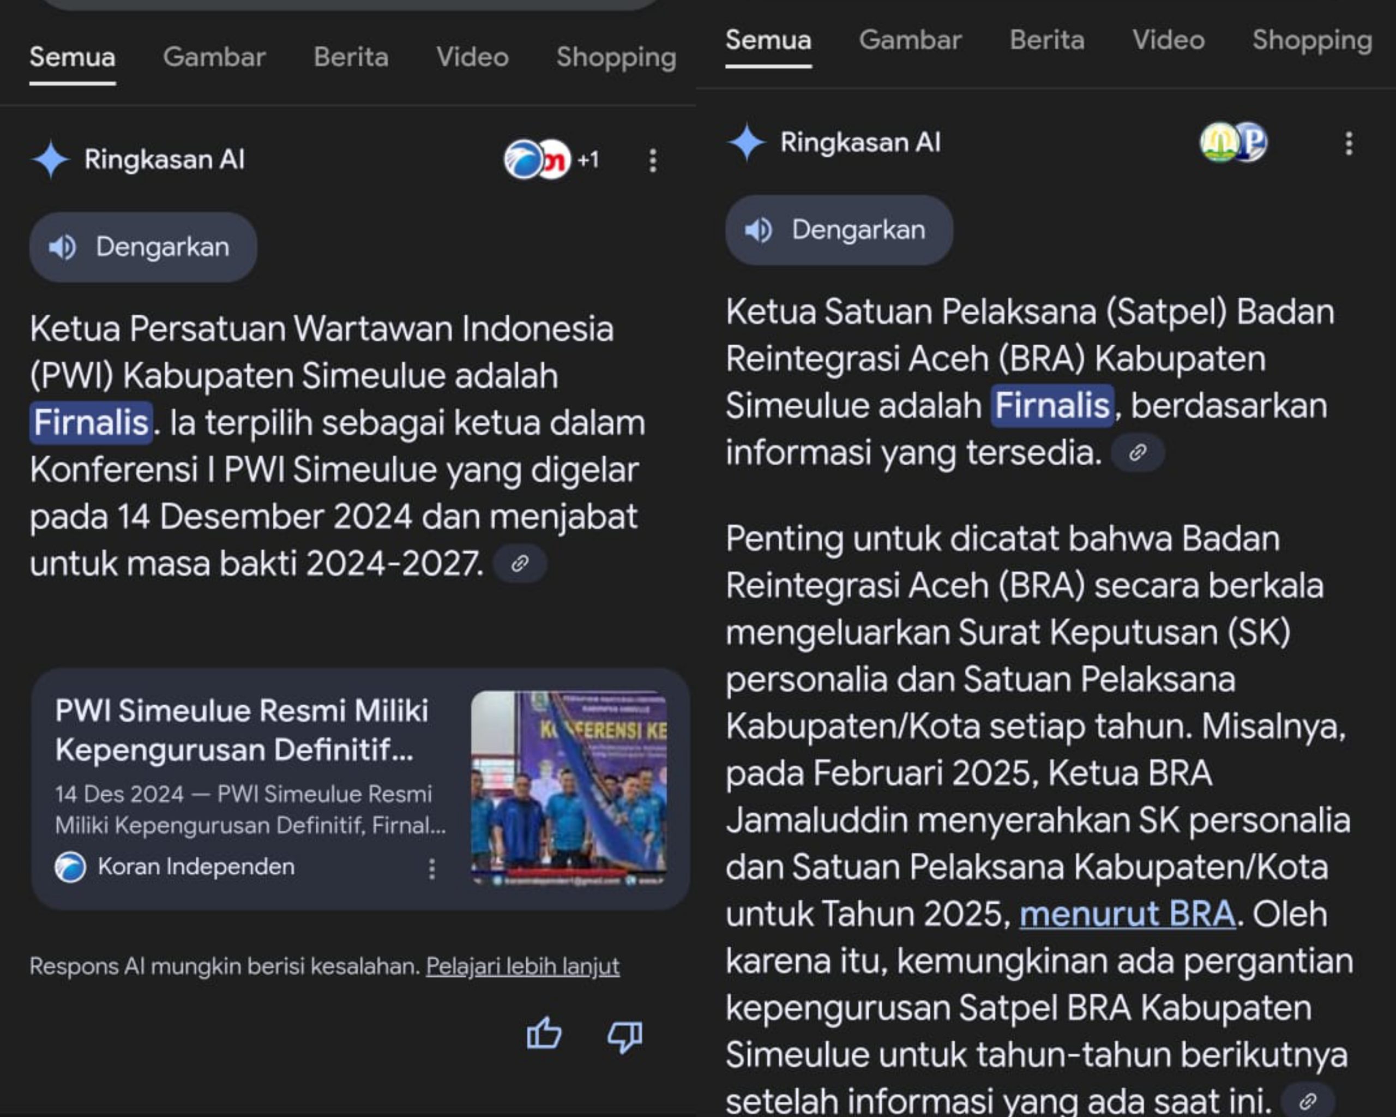Click thumbs up on left AI summary
1396x1117 pixels.
(544, 1033)
